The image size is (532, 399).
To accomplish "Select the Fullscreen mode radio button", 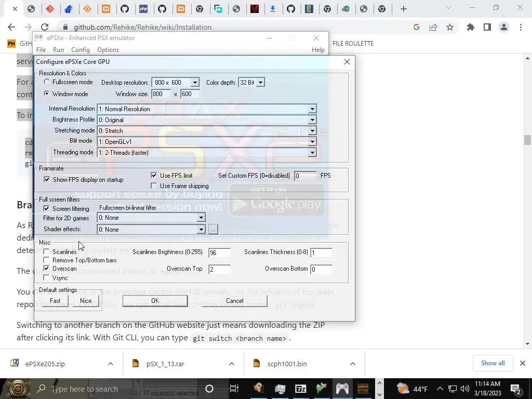I will (46, 82).
